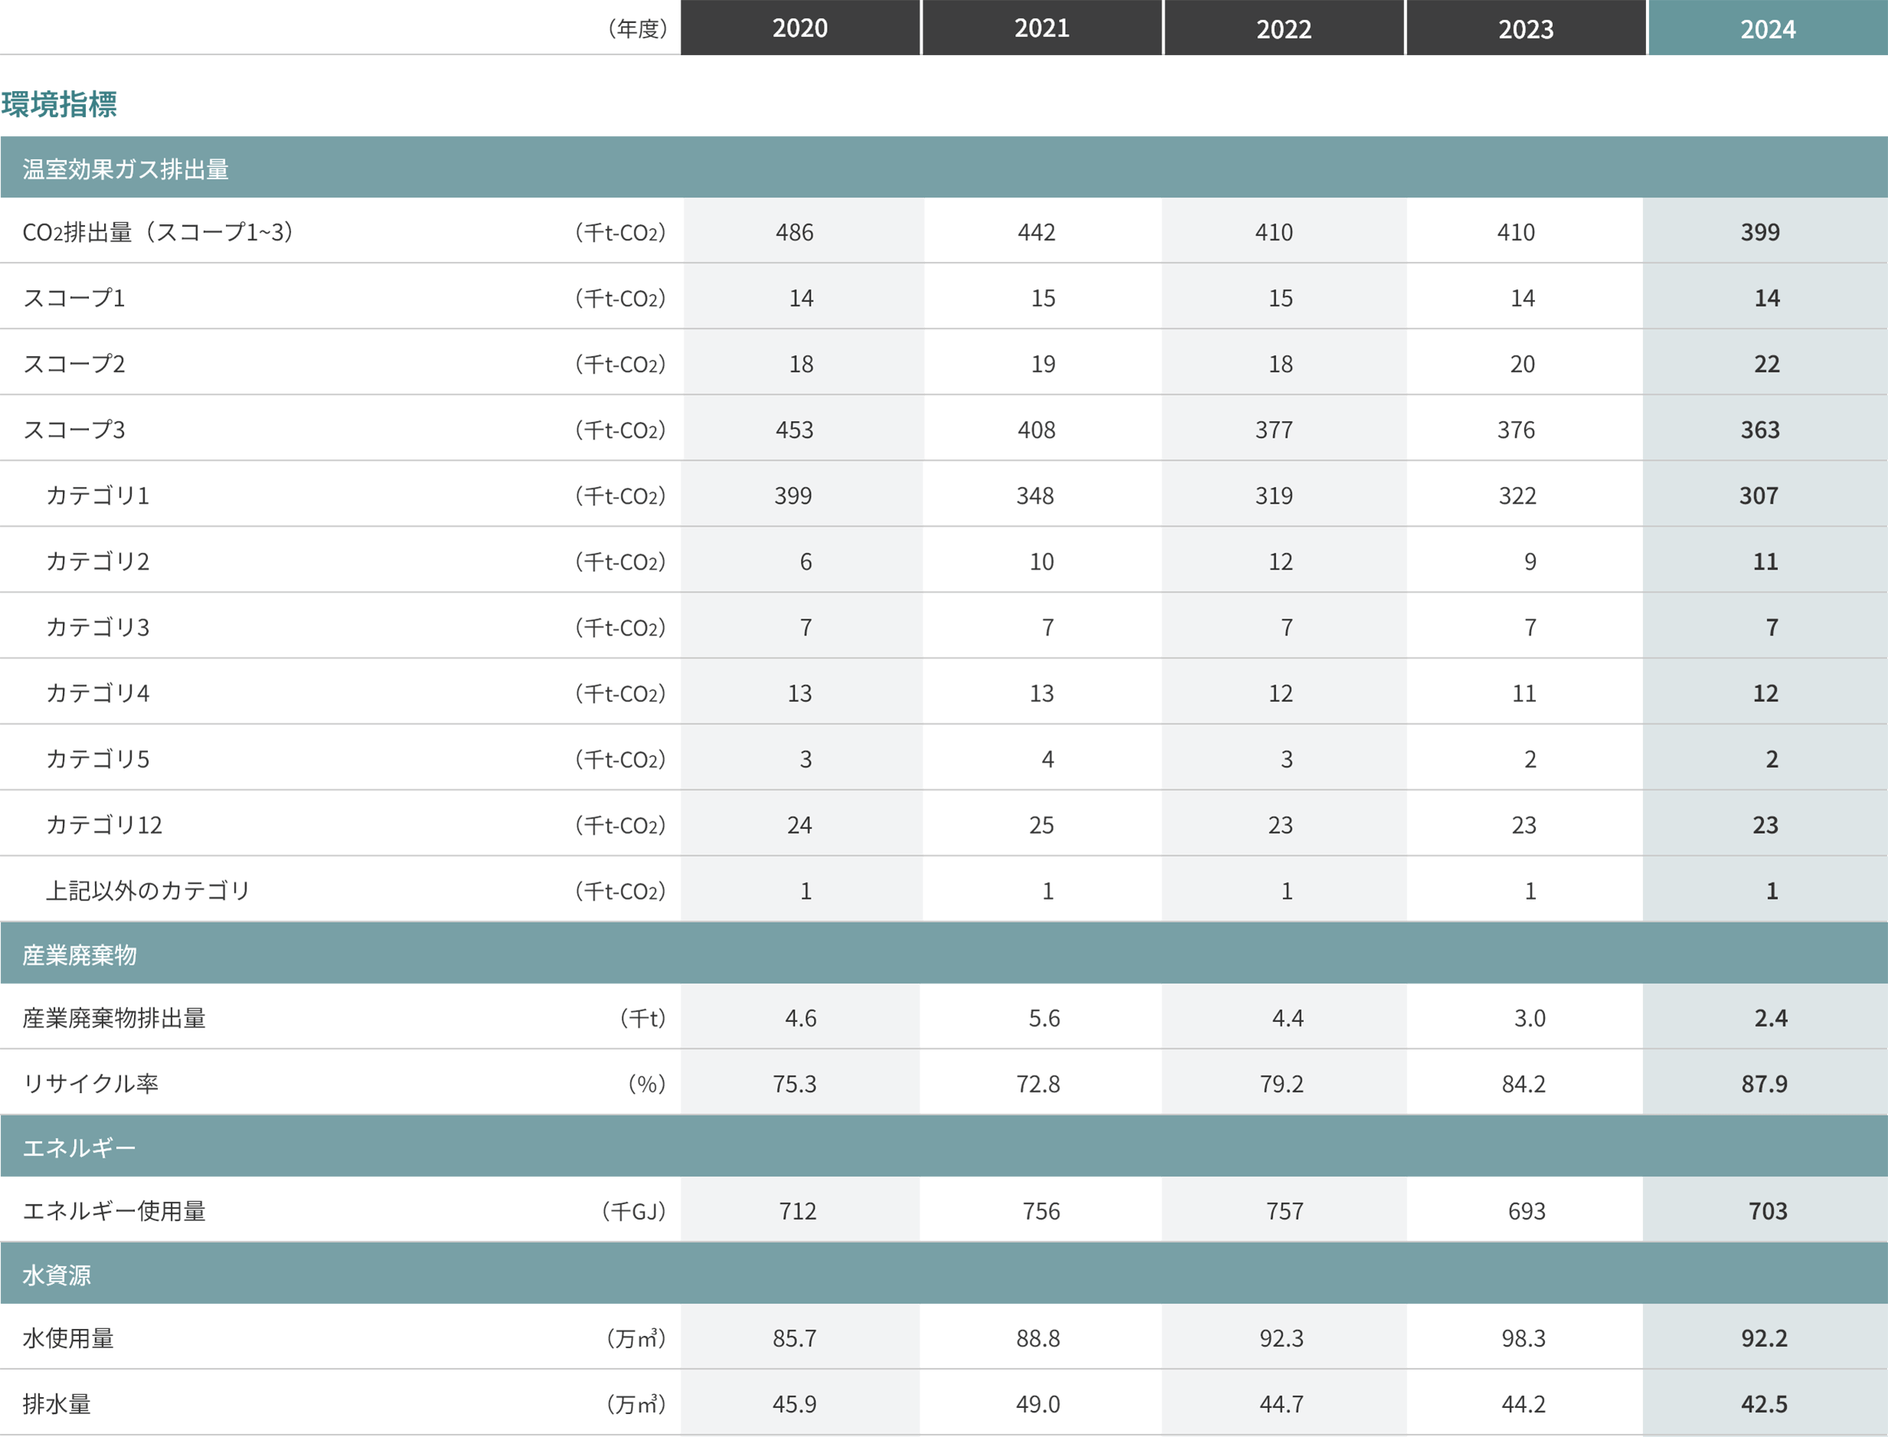Image resolution: width=1888 pixels, height=1437 pixels.
Task: Click the 9 カテゴリ2 value for 2023
Action: pyautogui.click(x=1530, y=561)
